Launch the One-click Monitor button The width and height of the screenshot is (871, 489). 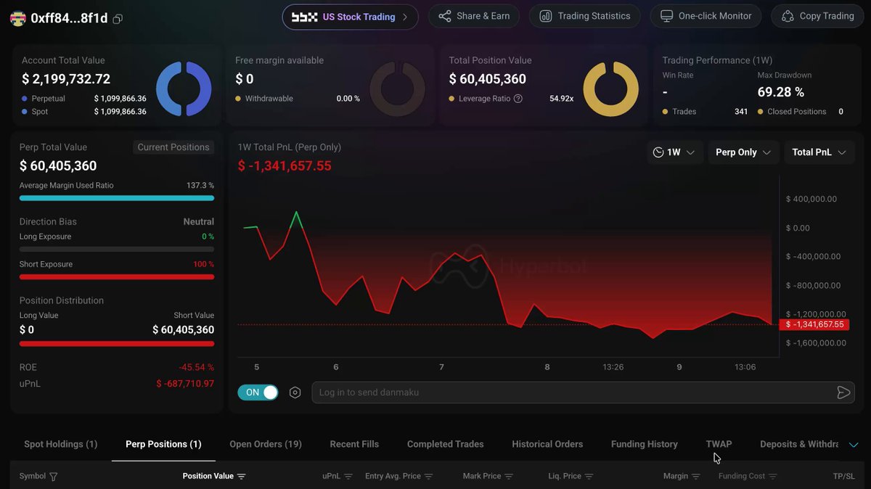pos(706,16)
